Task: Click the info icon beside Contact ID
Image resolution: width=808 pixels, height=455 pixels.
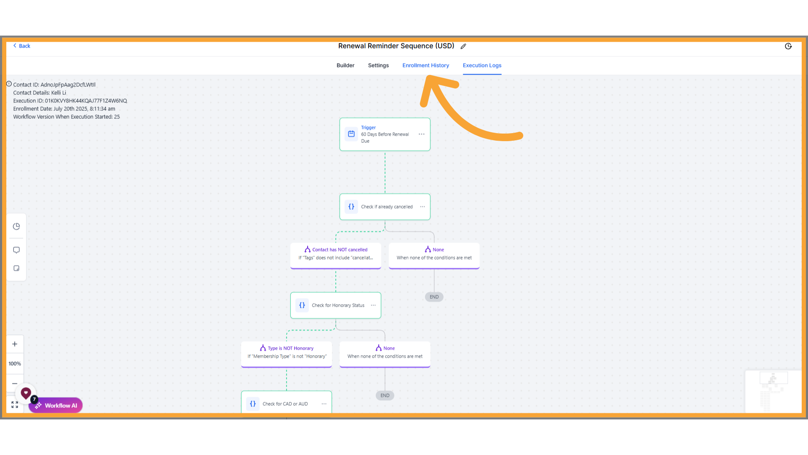Action: [x=9, y=84]
